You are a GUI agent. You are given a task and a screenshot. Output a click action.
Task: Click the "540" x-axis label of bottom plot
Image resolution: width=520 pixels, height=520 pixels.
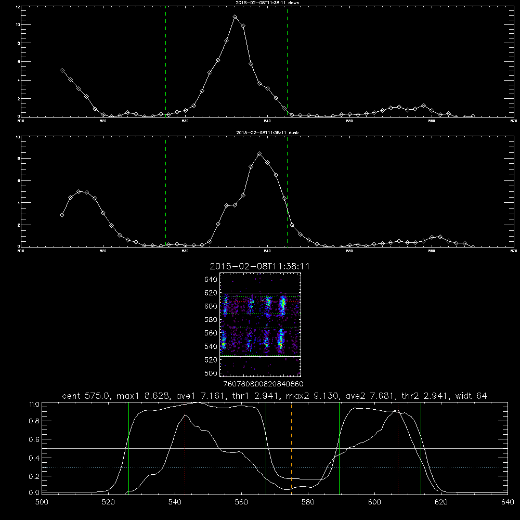tap(175, 502)
